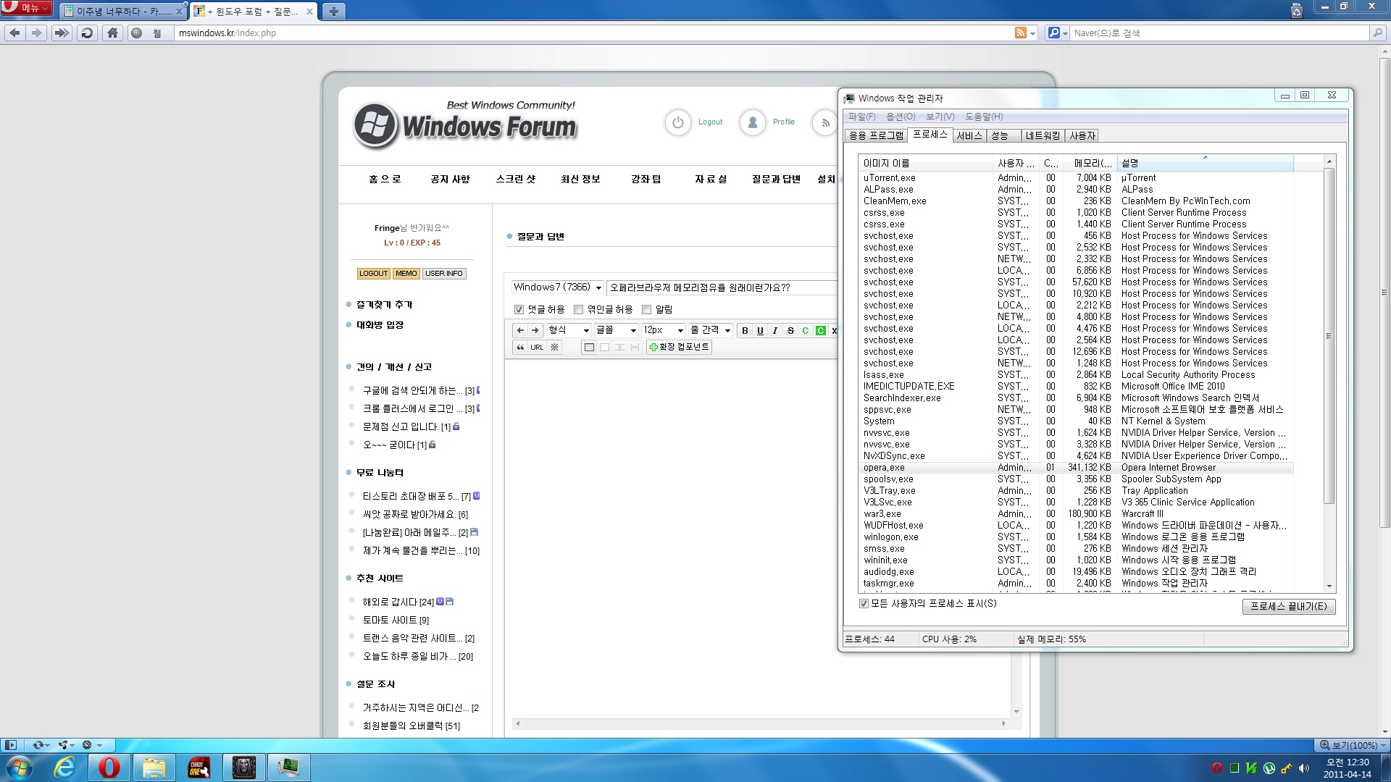
Task: Toggle 모든 사용자의 프로세스 표시 checkbox
Action: (x=864, y=604)
